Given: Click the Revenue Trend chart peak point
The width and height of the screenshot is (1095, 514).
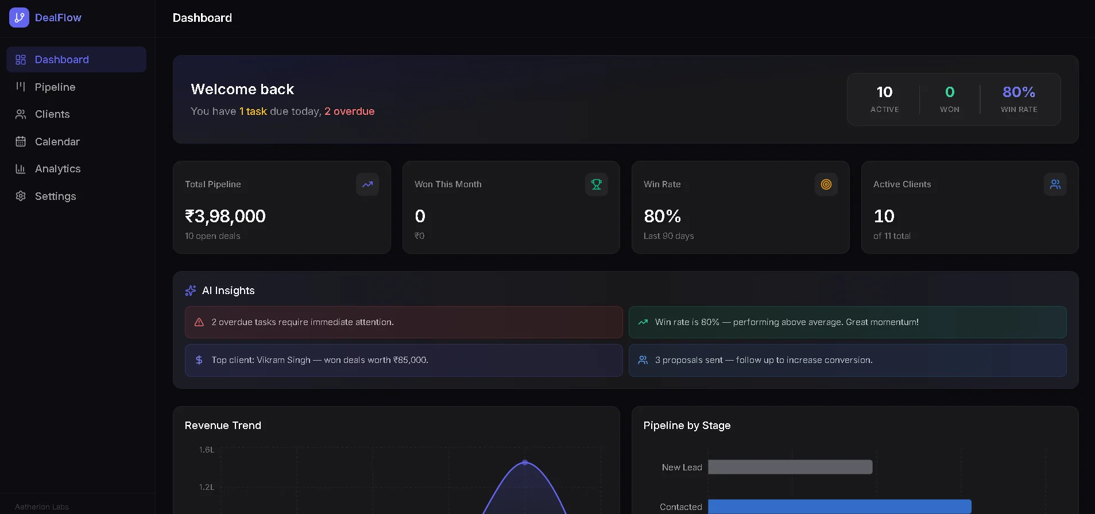Looking at the screenshot, I should point(525,462).
